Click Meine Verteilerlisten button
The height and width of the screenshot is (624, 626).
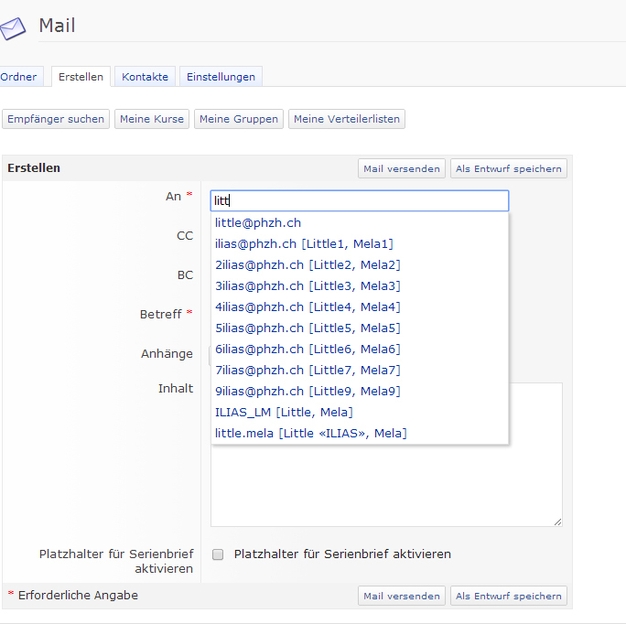[x=346, y=119]
